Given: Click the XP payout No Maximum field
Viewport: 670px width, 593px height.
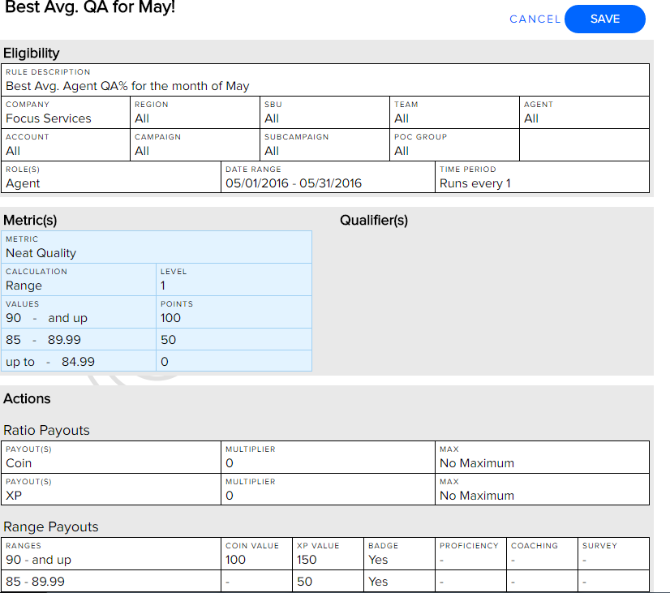Looking at the screenshot, I should [x=542, y=490].
